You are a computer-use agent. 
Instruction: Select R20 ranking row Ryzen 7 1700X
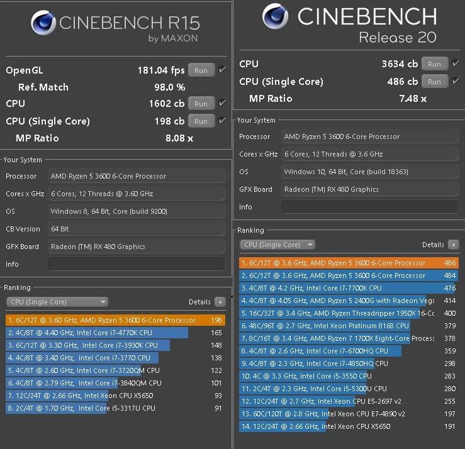349,338
